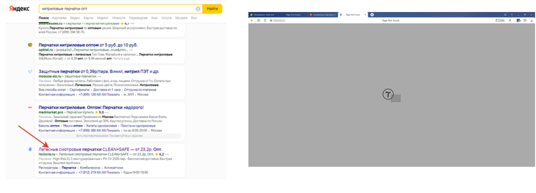Click the Яндекс logo
Screen dimensions: 536x193
(x=18, y=8)
